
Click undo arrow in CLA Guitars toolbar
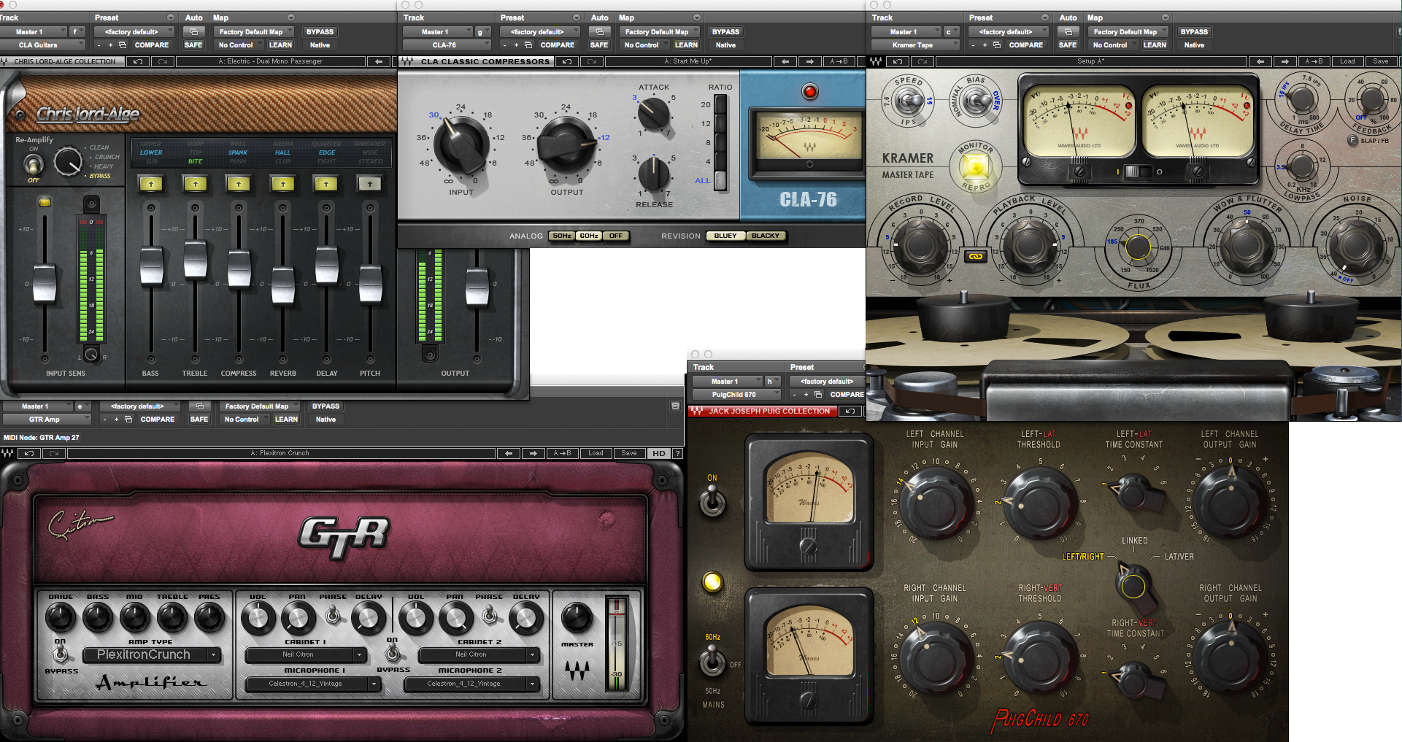pos(137,61)
